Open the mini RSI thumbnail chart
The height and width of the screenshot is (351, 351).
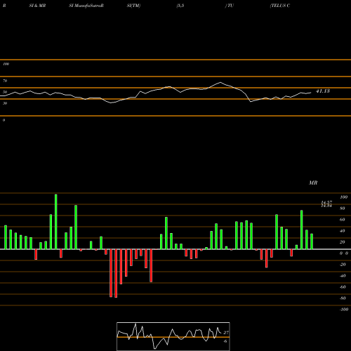point(173,336)
